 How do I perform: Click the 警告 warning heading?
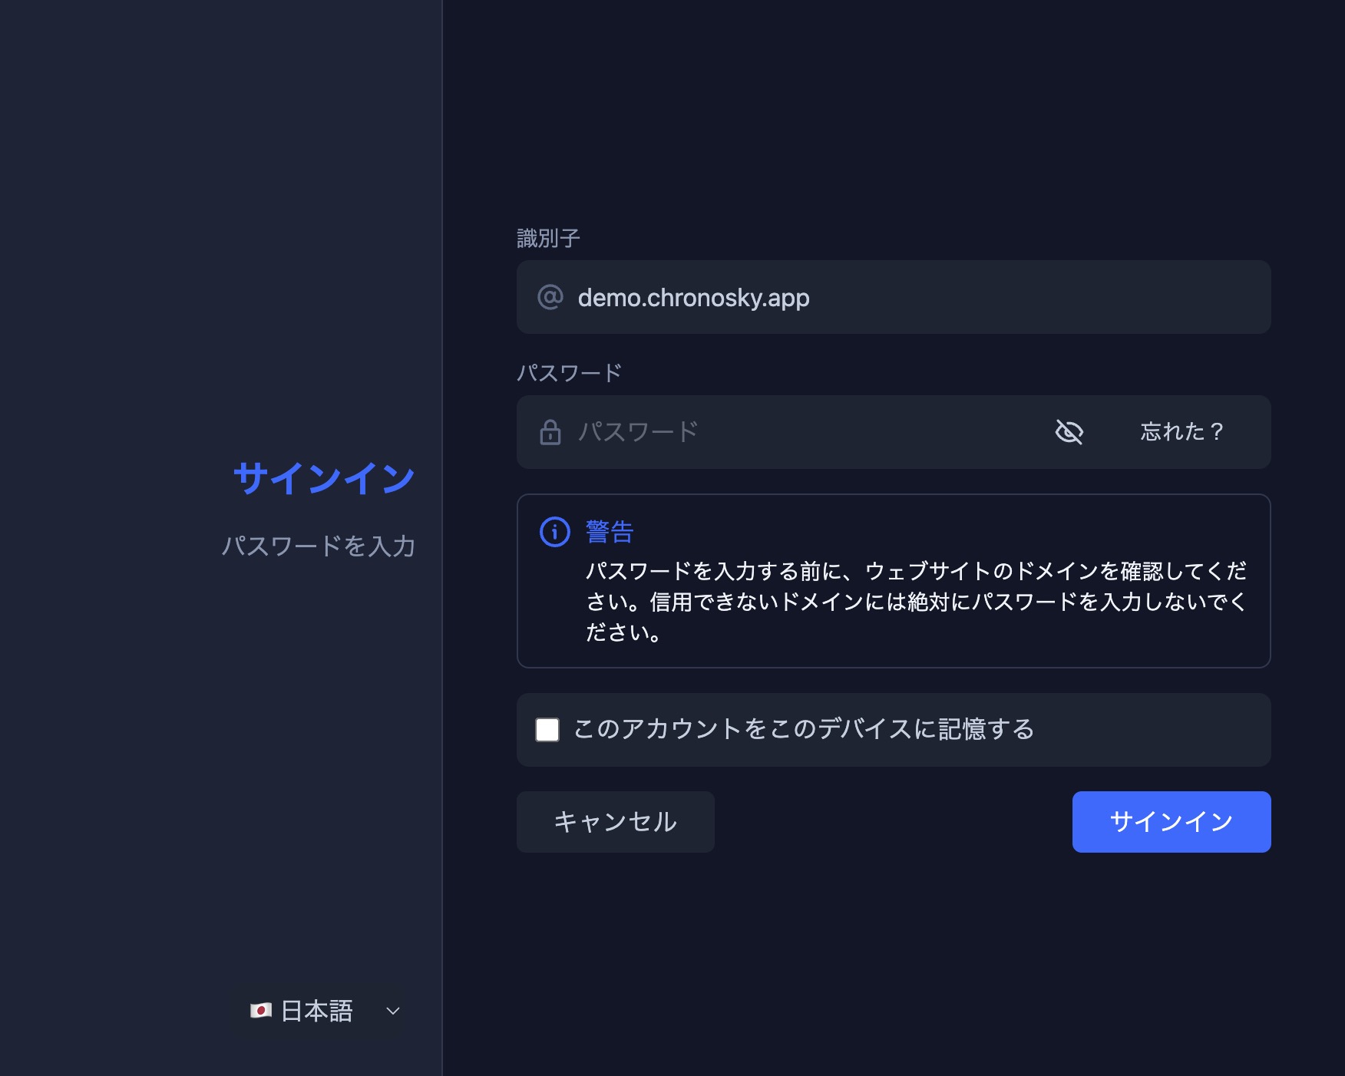pos(610,531)
